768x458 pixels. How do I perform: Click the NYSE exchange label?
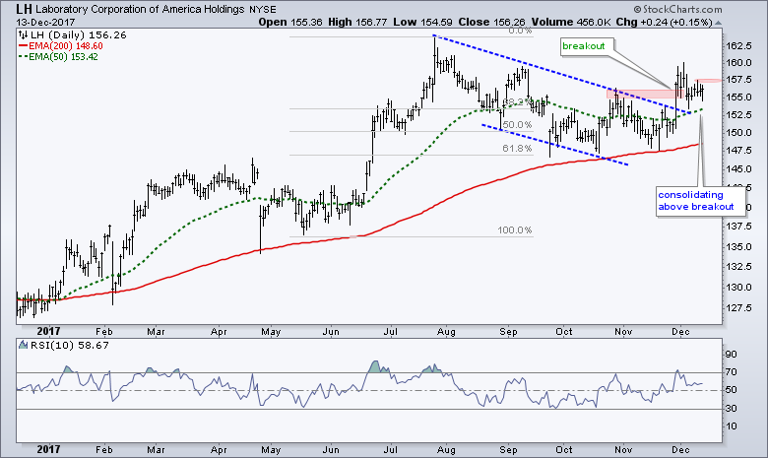pyautogui.click(x=262, y=10)
